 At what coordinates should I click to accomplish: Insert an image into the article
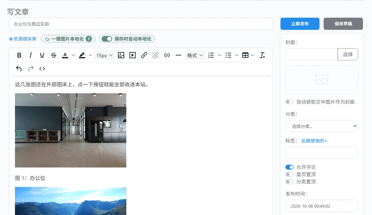(x=121, y=55)
